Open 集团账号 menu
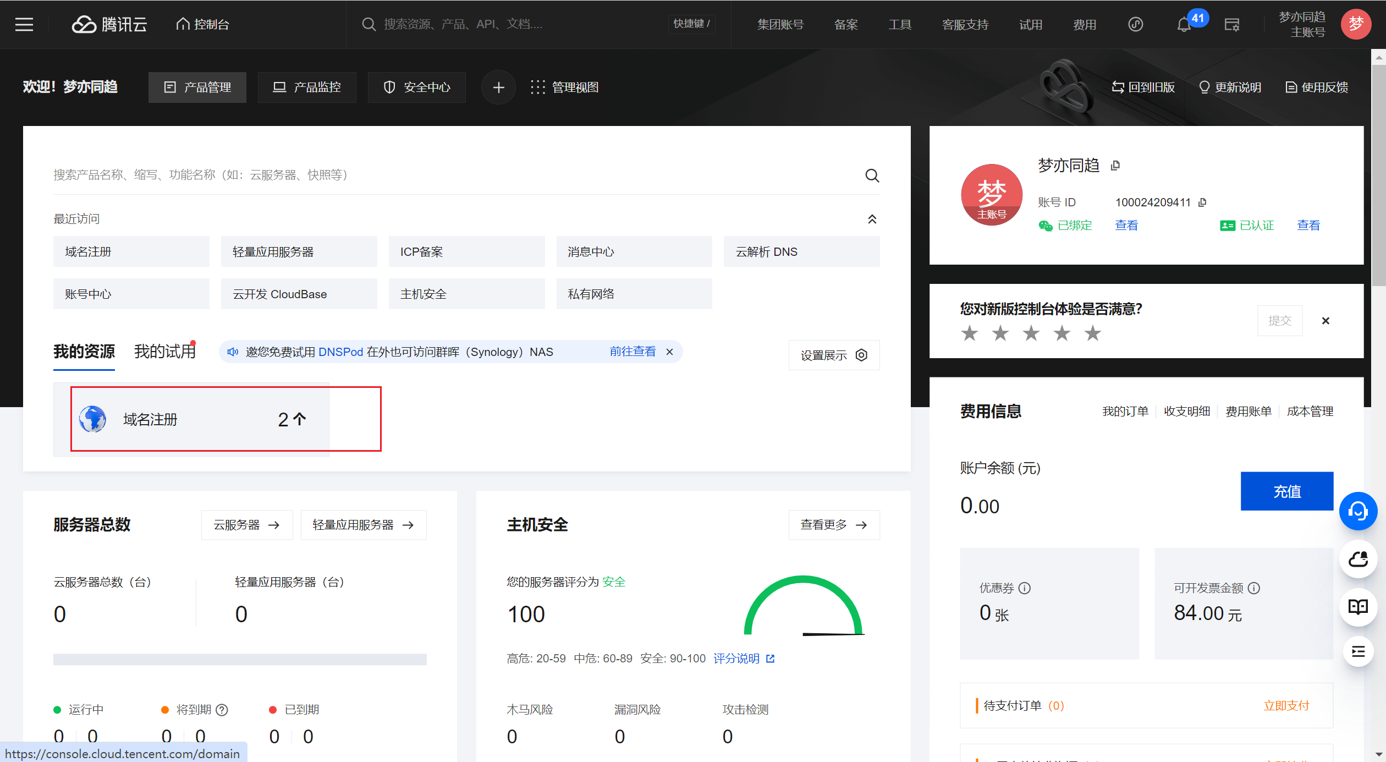 pos(780,25)
